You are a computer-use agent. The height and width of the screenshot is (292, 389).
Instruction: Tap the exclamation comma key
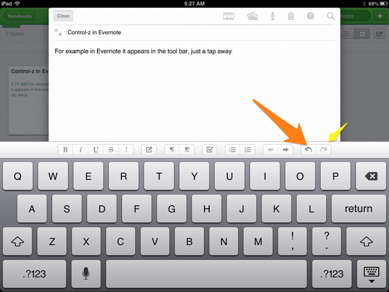click(x=293, y=241)
